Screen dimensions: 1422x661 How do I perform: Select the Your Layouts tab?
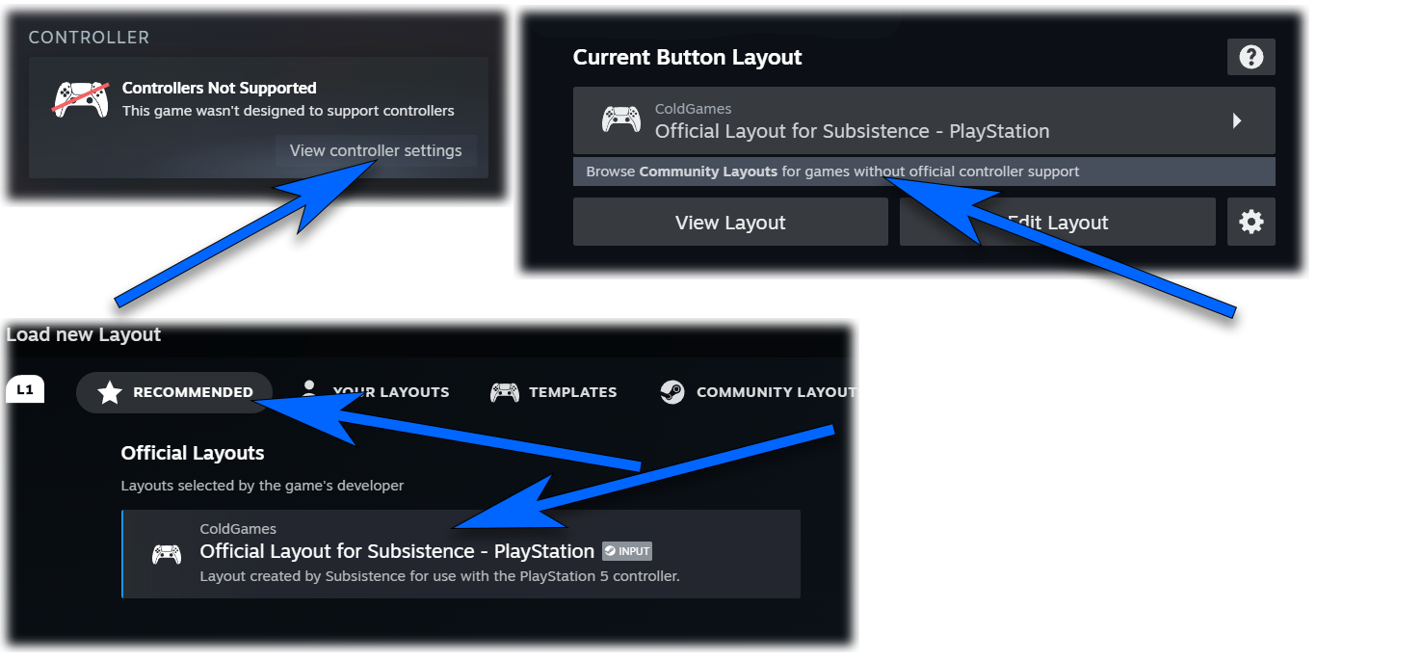point(374,392)
